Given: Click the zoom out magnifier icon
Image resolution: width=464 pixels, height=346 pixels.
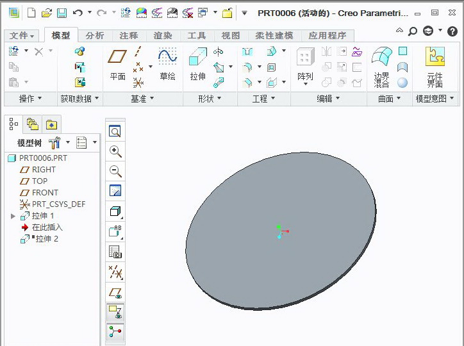Looking at the screenshot, I should pyautogui.click(x=115, y=172).
